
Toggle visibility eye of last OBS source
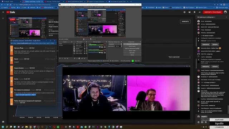(x=85, y=53)
